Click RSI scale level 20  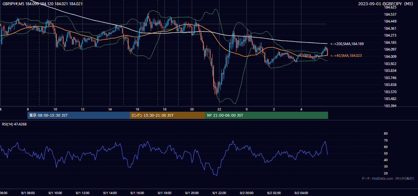click(x=386, y=173)
